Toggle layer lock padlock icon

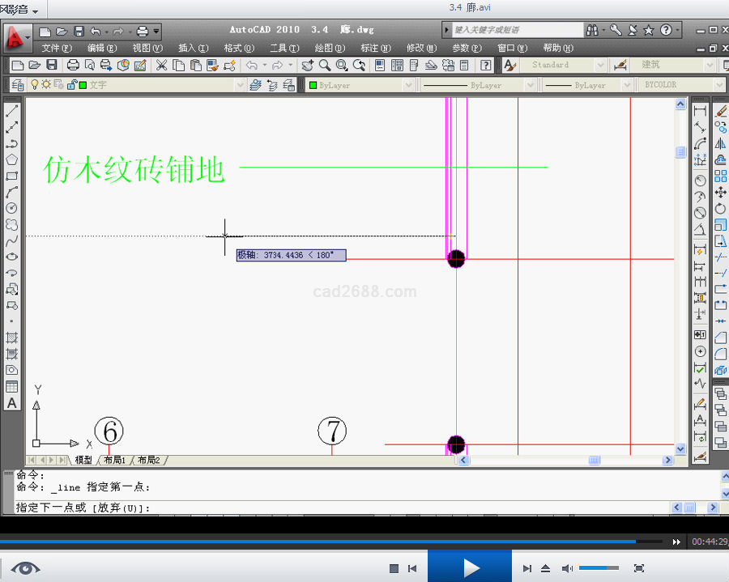click(x=71, y=85)
